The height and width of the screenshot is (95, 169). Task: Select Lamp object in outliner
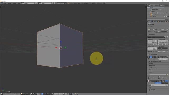(153, 16)
